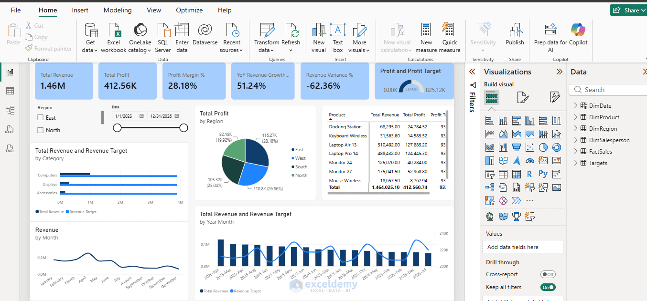Select the Funnel chart visual
The height and width of the screenshot is (301, 647).
[x=517, y=147]
